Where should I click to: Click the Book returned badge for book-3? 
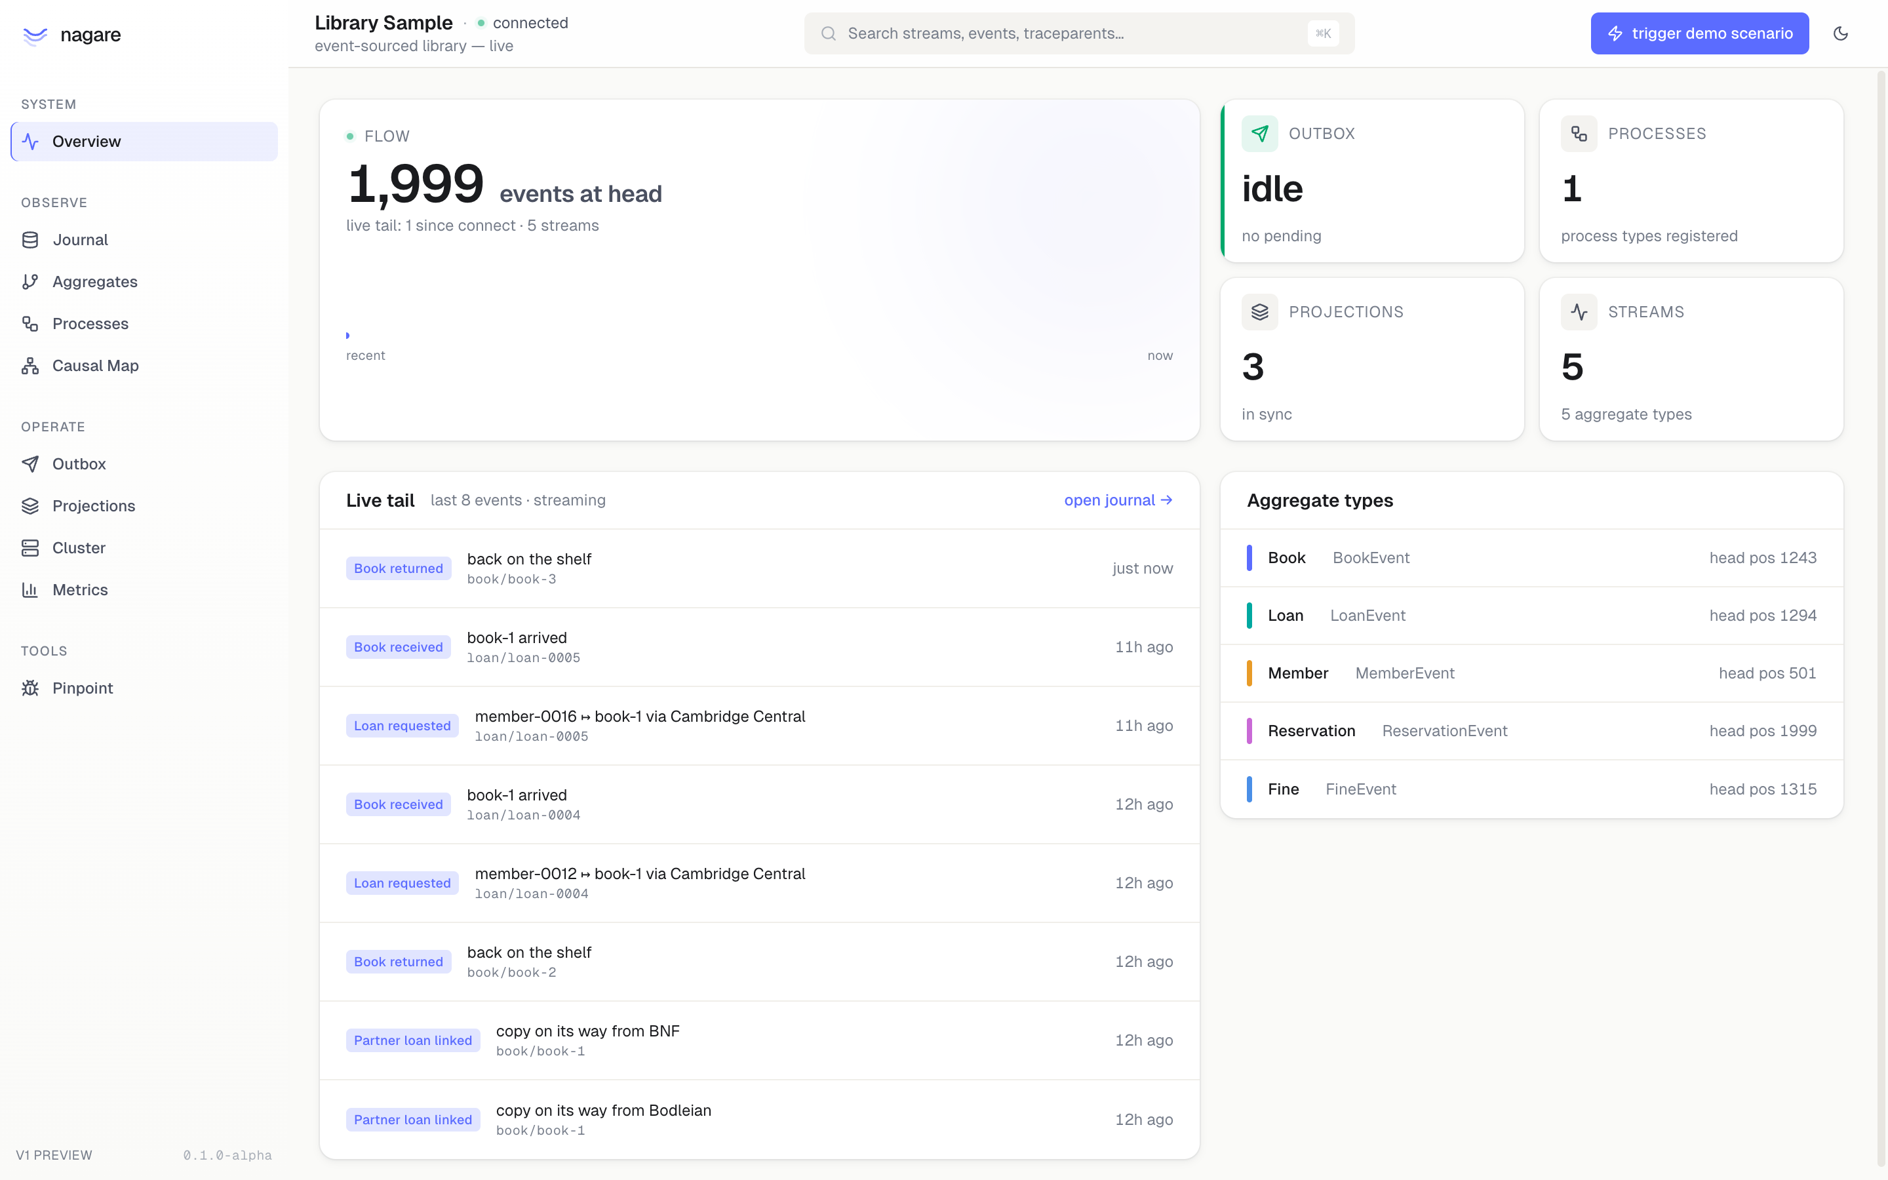pyautogui.click(x=399, y=569)
